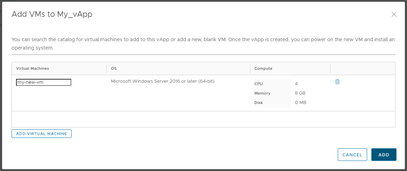The image size is (407, 171).
Task: Close the Add VMs to My_vApp dialog
Action: click(394, 15)
